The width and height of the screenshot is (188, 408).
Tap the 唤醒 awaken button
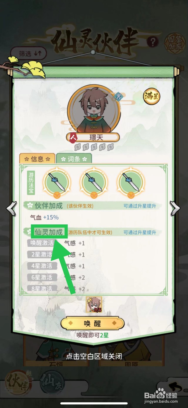click(x=92, y=323)
